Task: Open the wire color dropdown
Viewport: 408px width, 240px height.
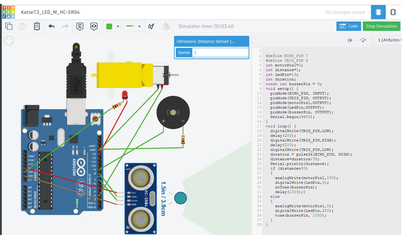Action: [112, 26]
